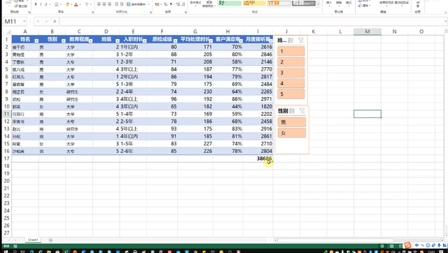Click the center align icon
448x253 pixels.
point(104,4)
